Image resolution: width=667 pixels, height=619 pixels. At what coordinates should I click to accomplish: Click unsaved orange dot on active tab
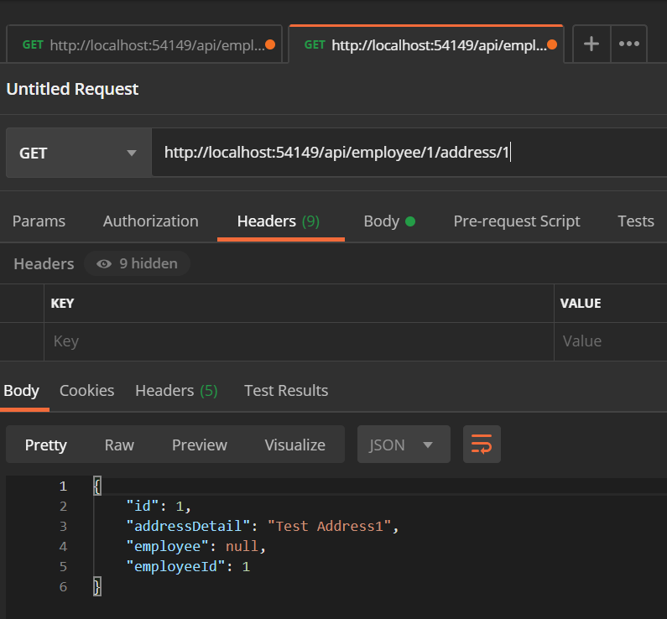coord(552,44)
